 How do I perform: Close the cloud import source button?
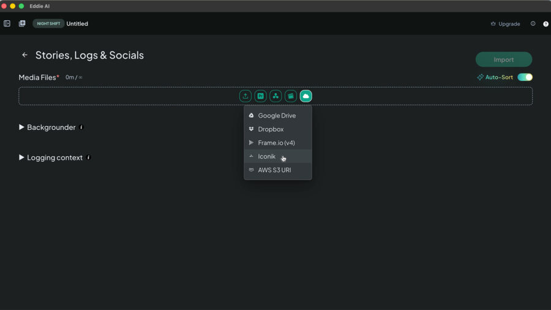click(305, 96)
